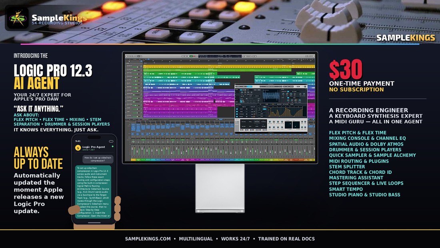
Task: Click the $30 price
Action: (346, 69)
